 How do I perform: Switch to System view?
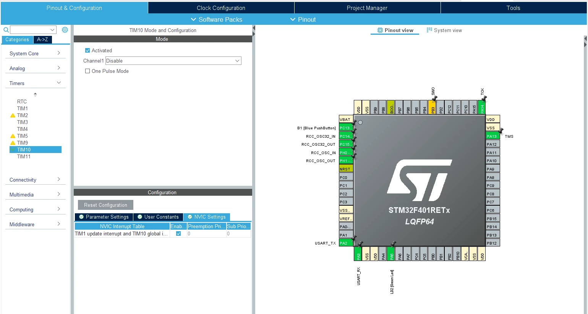[444, 30]
